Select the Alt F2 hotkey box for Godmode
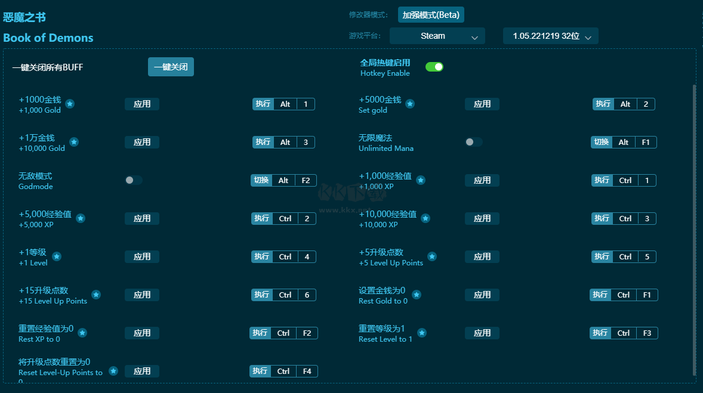The image size is (703, 393). click(283, 180)
